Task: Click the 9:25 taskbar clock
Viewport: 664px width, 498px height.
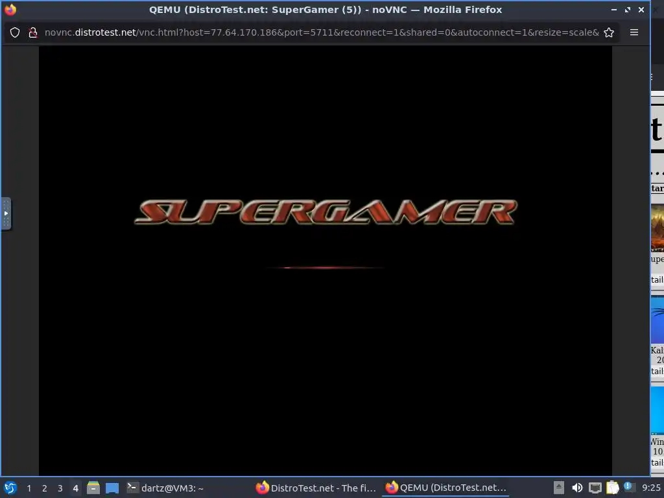Action: (651, 488)
